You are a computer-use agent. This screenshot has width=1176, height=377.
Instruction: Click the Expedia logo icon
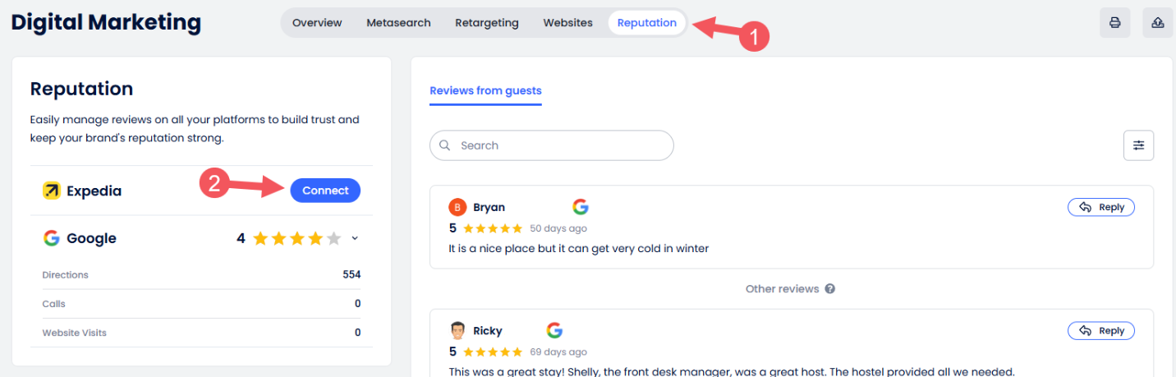[51, 191]
